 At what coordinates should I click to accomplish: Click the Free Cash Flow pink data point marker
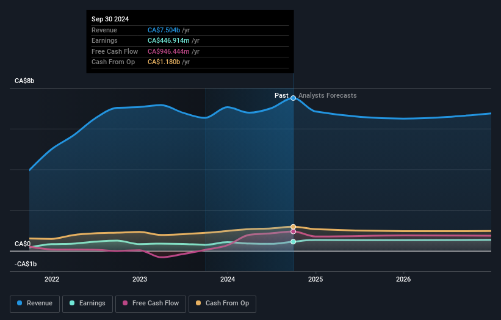pos(293,232)
